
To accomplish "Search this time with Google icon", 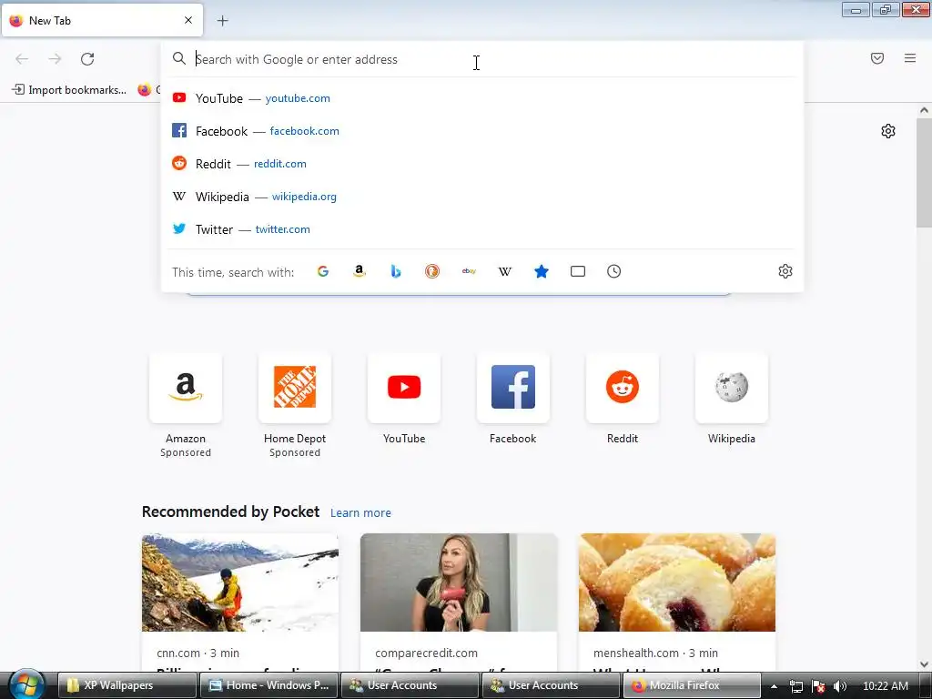I will click(x=323, y=271).
